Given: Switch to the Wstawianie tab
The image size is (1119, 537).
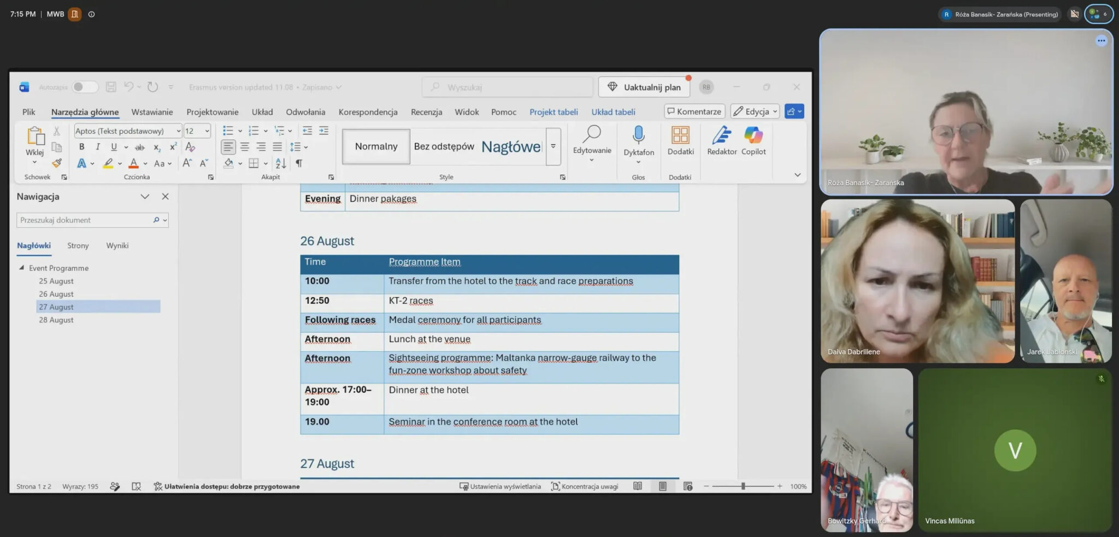Looking at the screenshot, I should [x=152, y=112].
